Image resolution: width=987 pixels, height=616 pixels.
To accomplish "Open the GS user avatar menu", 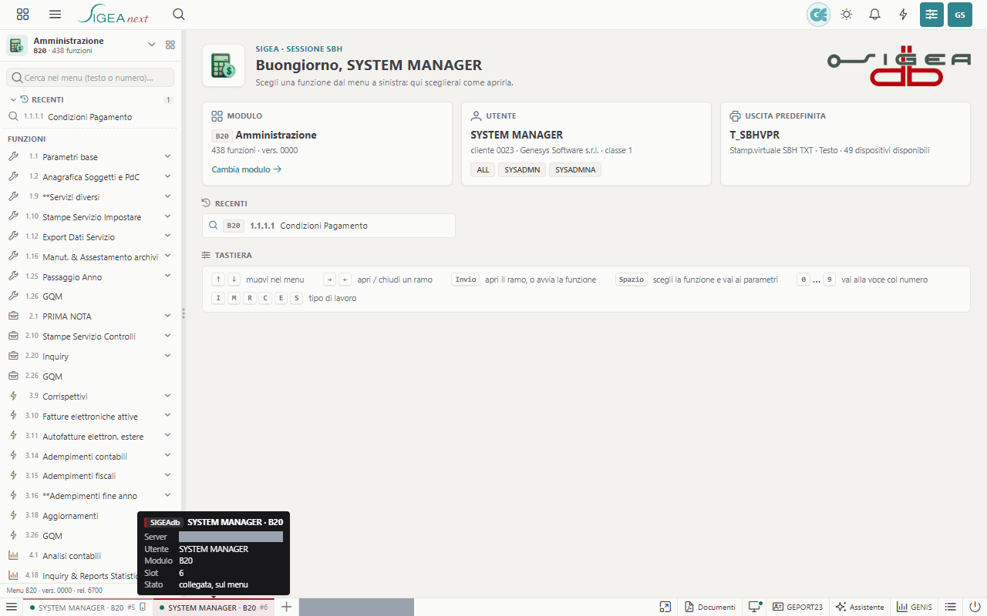I will 960,15.
